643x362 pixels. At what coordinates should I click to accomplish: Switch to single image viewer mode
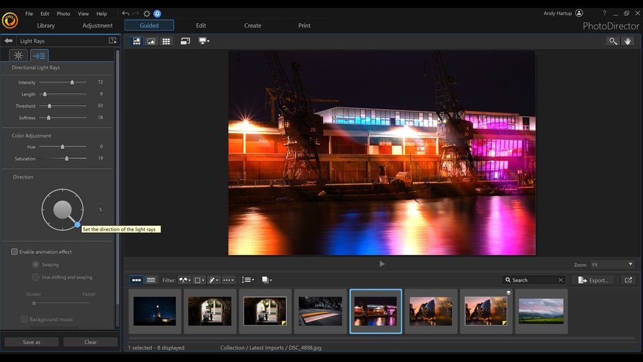[x=151, y=41]
